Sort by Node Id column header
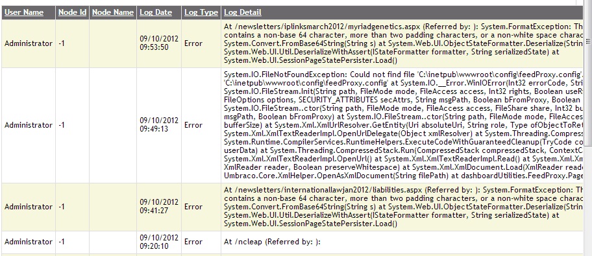Viewport: 592px width, 256px height. tap(73, 12)
